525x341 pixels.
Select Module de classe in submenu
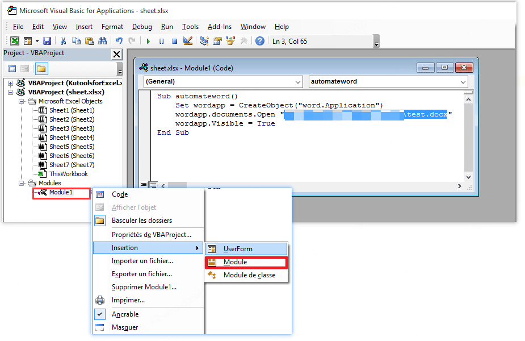click(x=246, y=275)
